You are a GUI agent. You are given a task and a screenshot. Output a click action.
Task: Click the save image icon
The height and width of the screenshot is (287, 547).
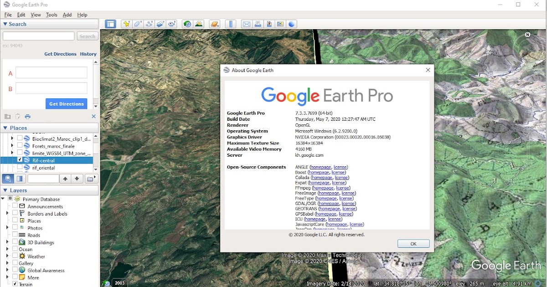[269, 24]
